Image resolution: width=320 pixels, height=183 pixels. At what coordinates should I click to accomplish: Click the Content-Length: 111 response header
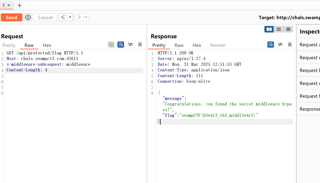click(x=180, y=76)
